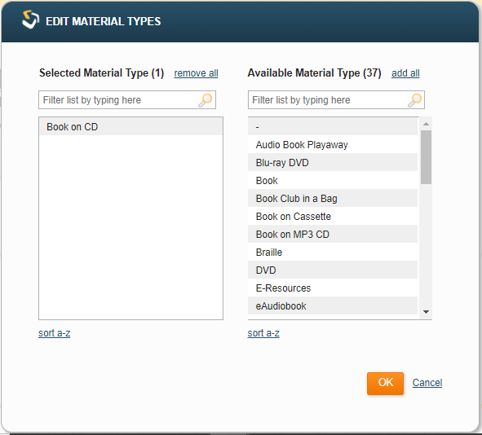Image resolution: width=482 pixels, height=435 pixels.
Task: Click the search magnifier in Available filter box
Action: click(414, 100)
